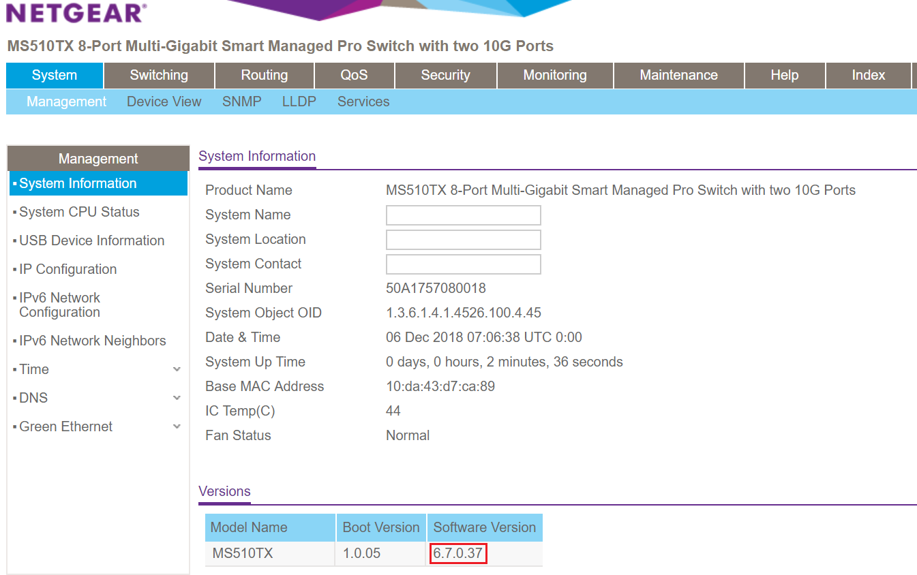Click software version cell 6.7.0.37

(457, 553)
